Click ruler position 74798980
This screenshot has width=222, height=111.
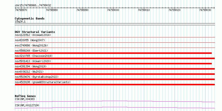pos(52,10)
